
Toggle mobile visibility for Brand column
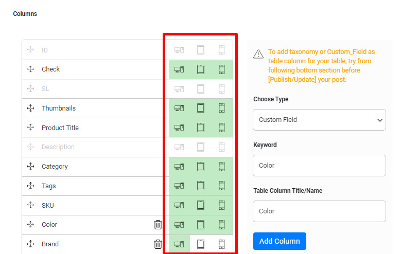(222, 244)
